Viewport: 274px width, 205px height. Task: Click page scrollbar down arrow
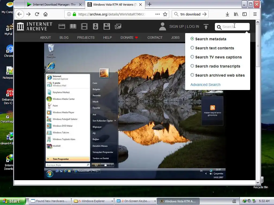coord(258,183)
